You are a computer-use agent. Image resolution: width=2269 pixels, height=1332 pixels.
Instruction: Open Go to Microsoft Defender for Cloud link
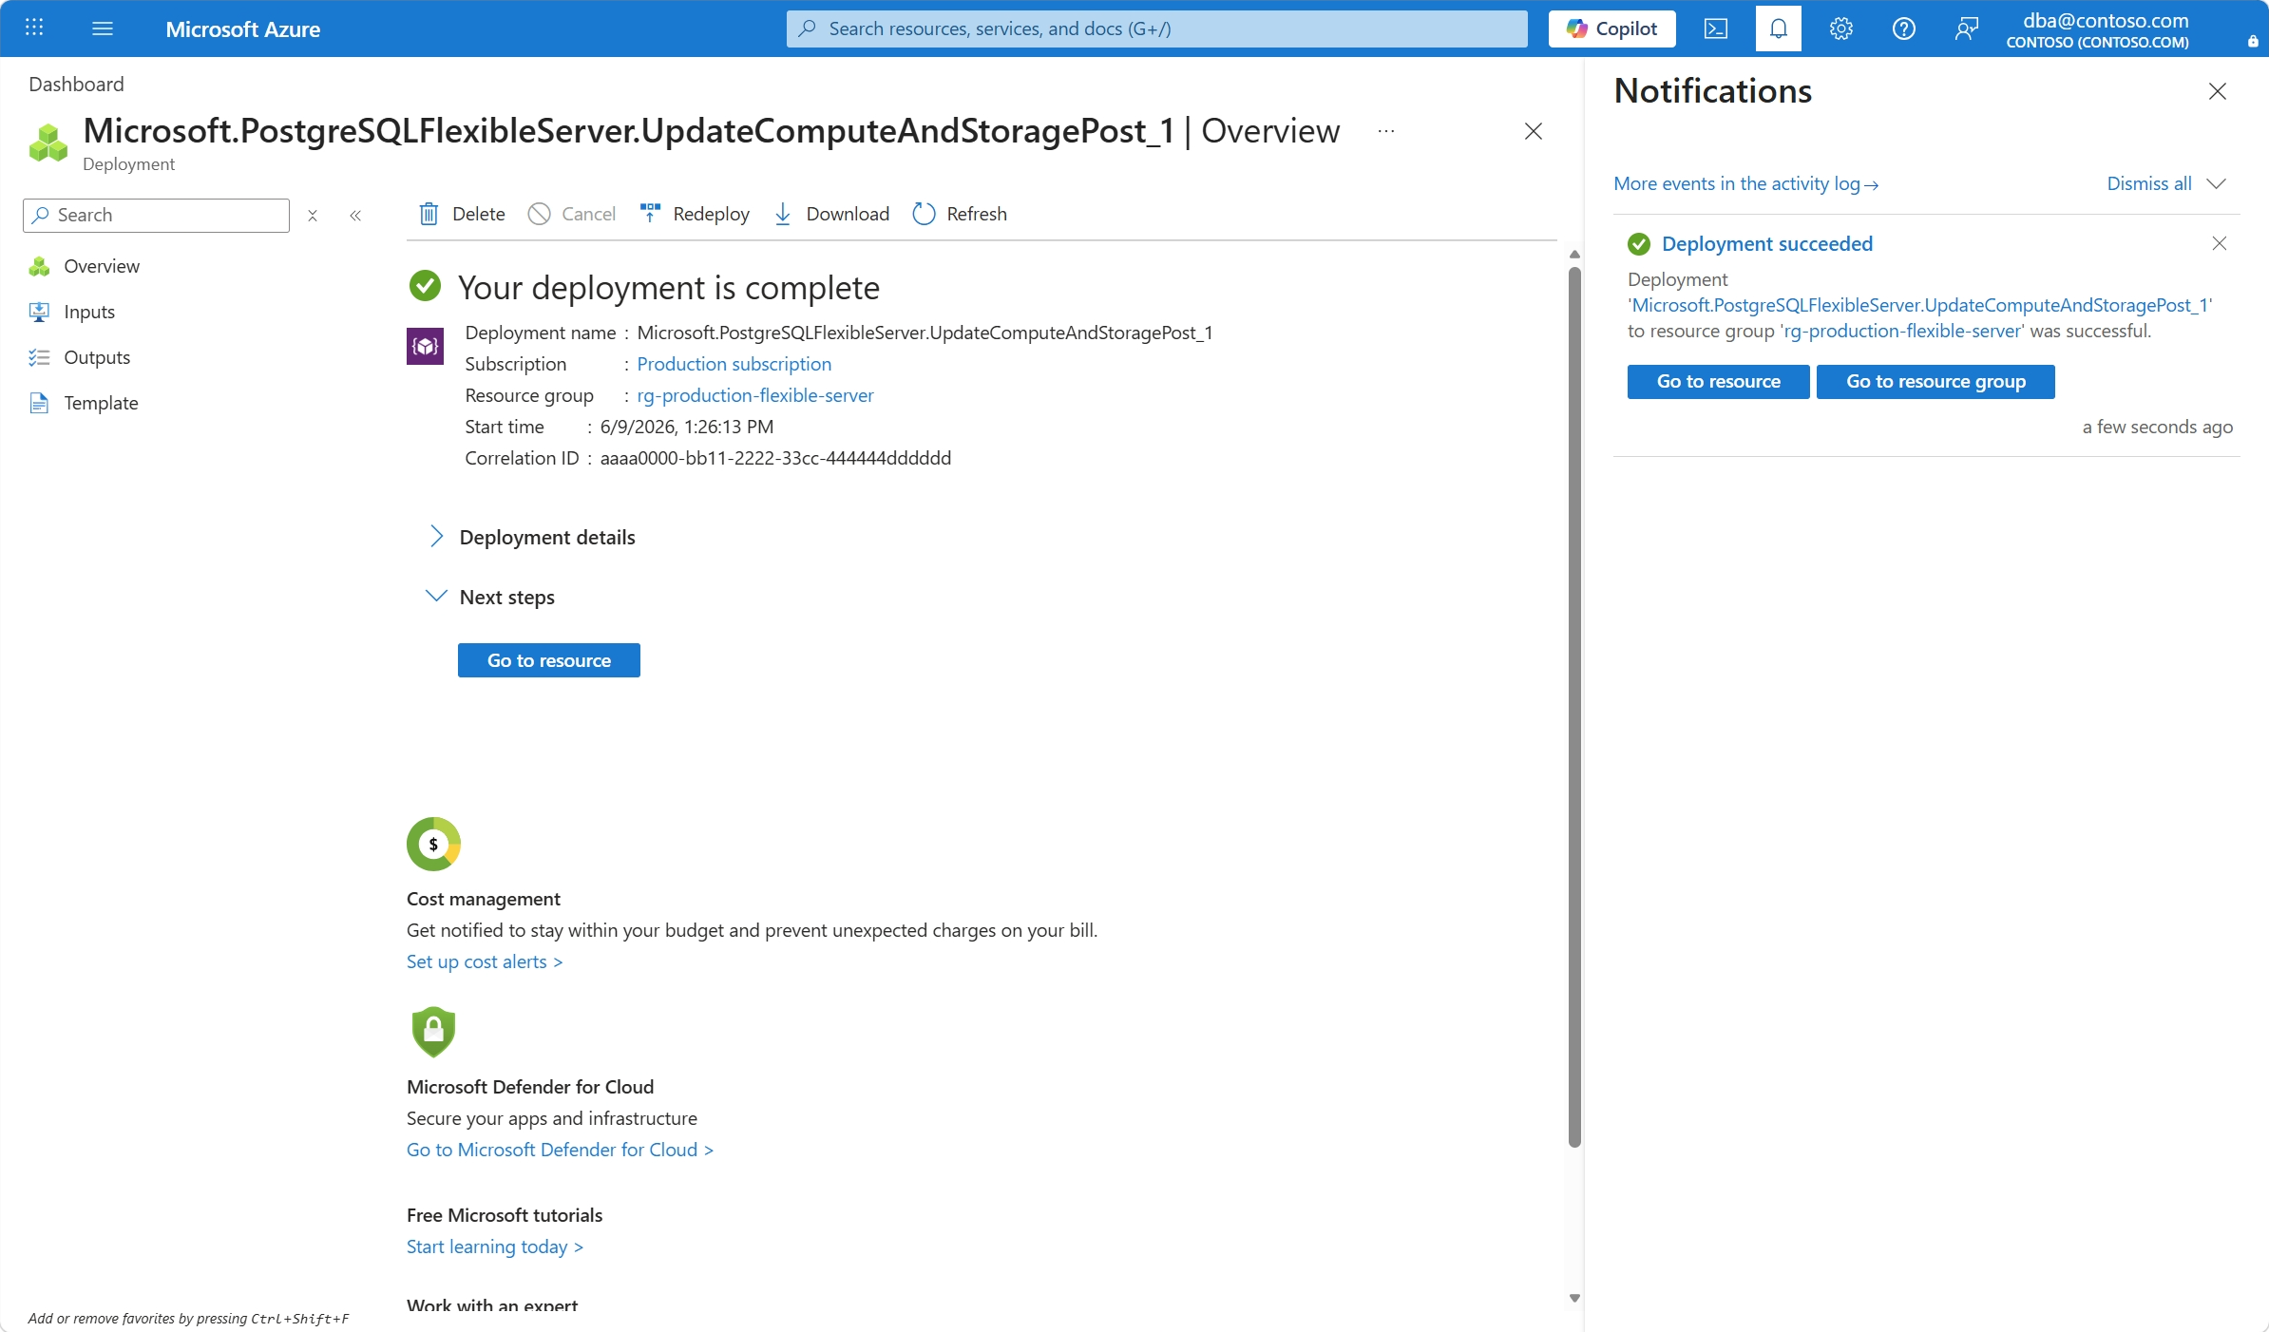coord(560,1150)
